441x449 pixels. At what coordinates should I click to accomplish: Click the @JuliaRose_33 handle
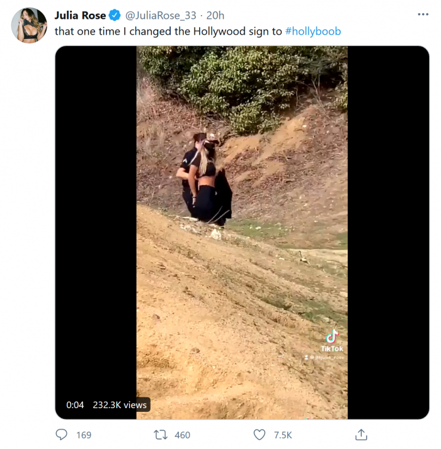pyautogui.click(x=161, y=15)
